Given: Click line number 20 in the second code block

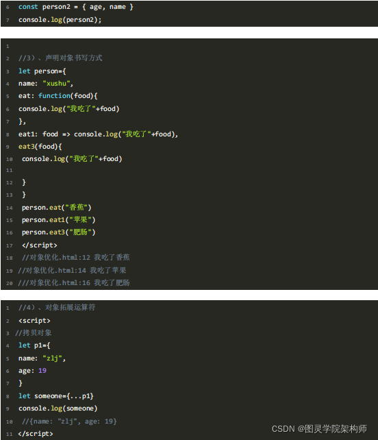Looking at the screenshot, I should pos(10,283).
